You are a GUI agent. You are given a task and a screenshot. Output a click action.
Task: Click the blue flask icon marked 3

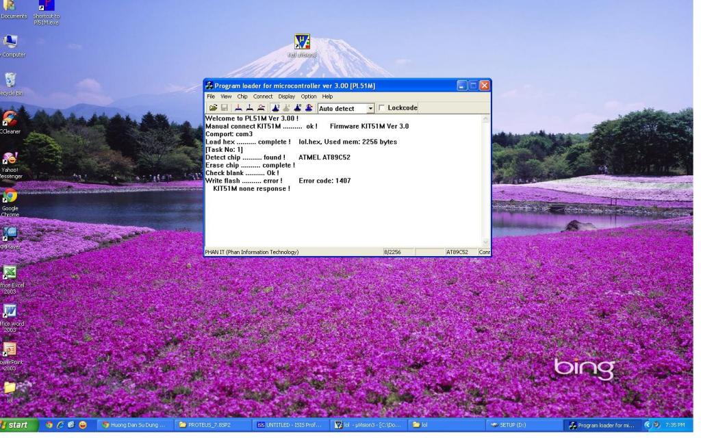click(x=275, y=108)
